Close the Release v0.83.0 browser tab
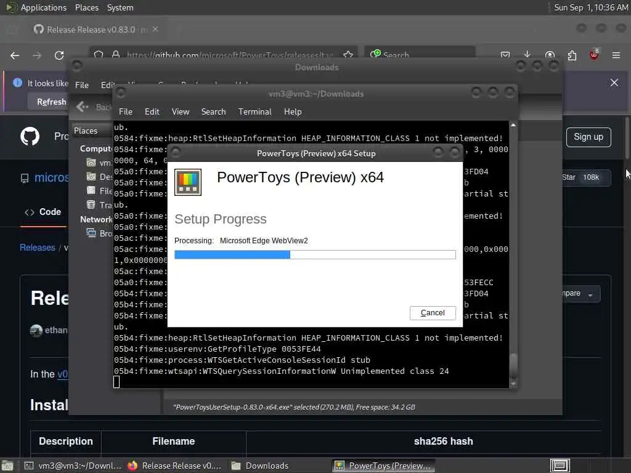 155,29
